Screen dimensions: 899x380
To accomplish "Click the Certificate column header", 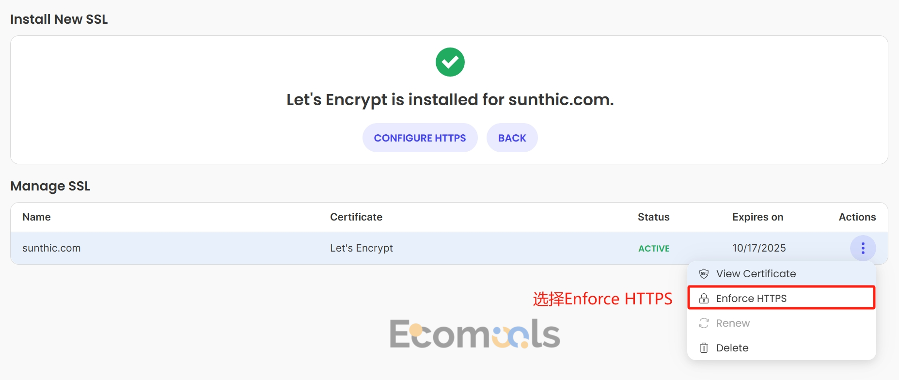I will [x=356, y=217].
